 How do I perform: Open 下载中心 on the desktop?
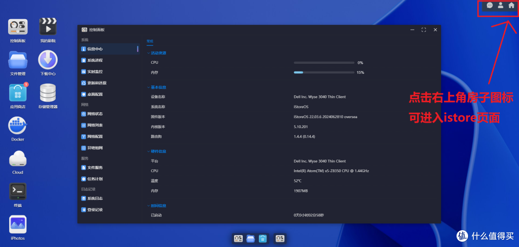pyautogui.click(x=48, y=60)
